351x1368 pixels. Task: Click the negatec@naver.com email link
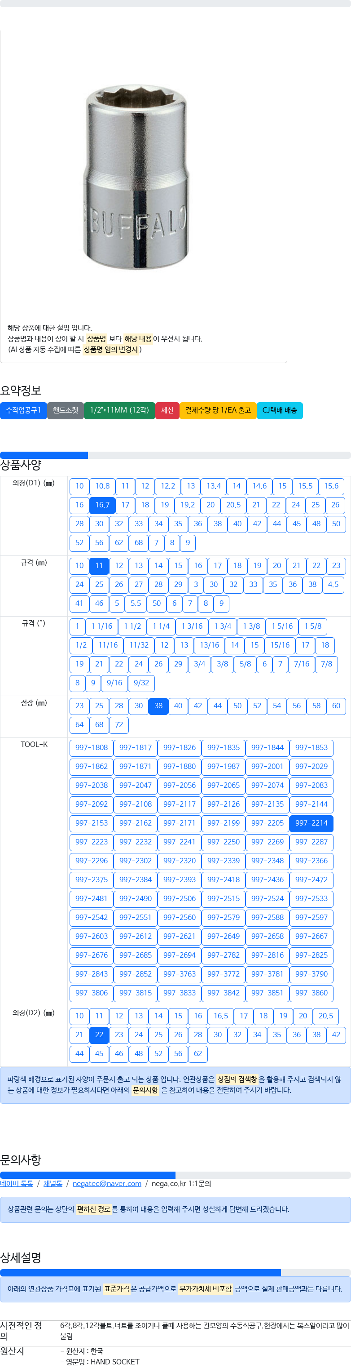click(107, 1183)
